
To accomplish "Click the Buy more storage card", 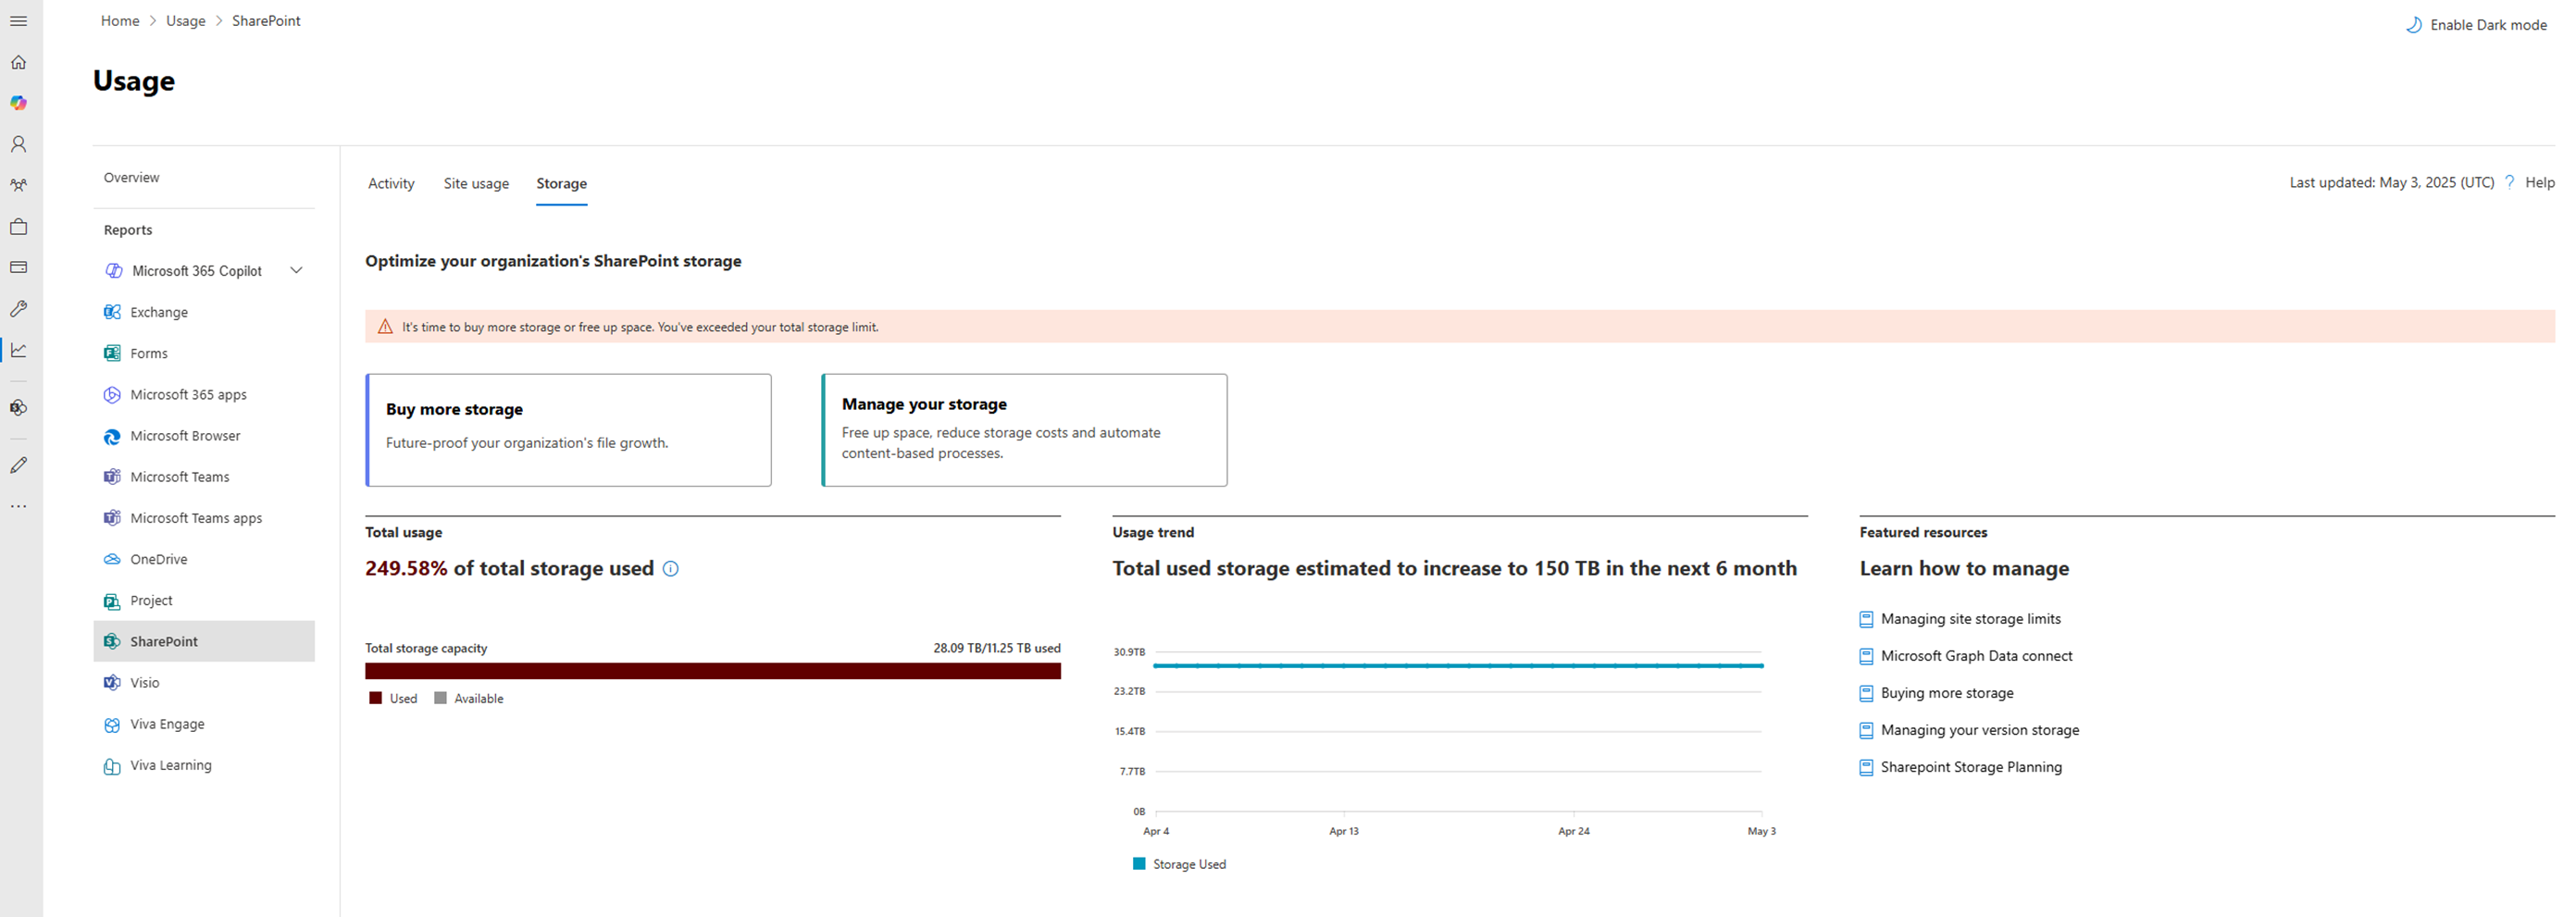I will (x=568, y=430).
